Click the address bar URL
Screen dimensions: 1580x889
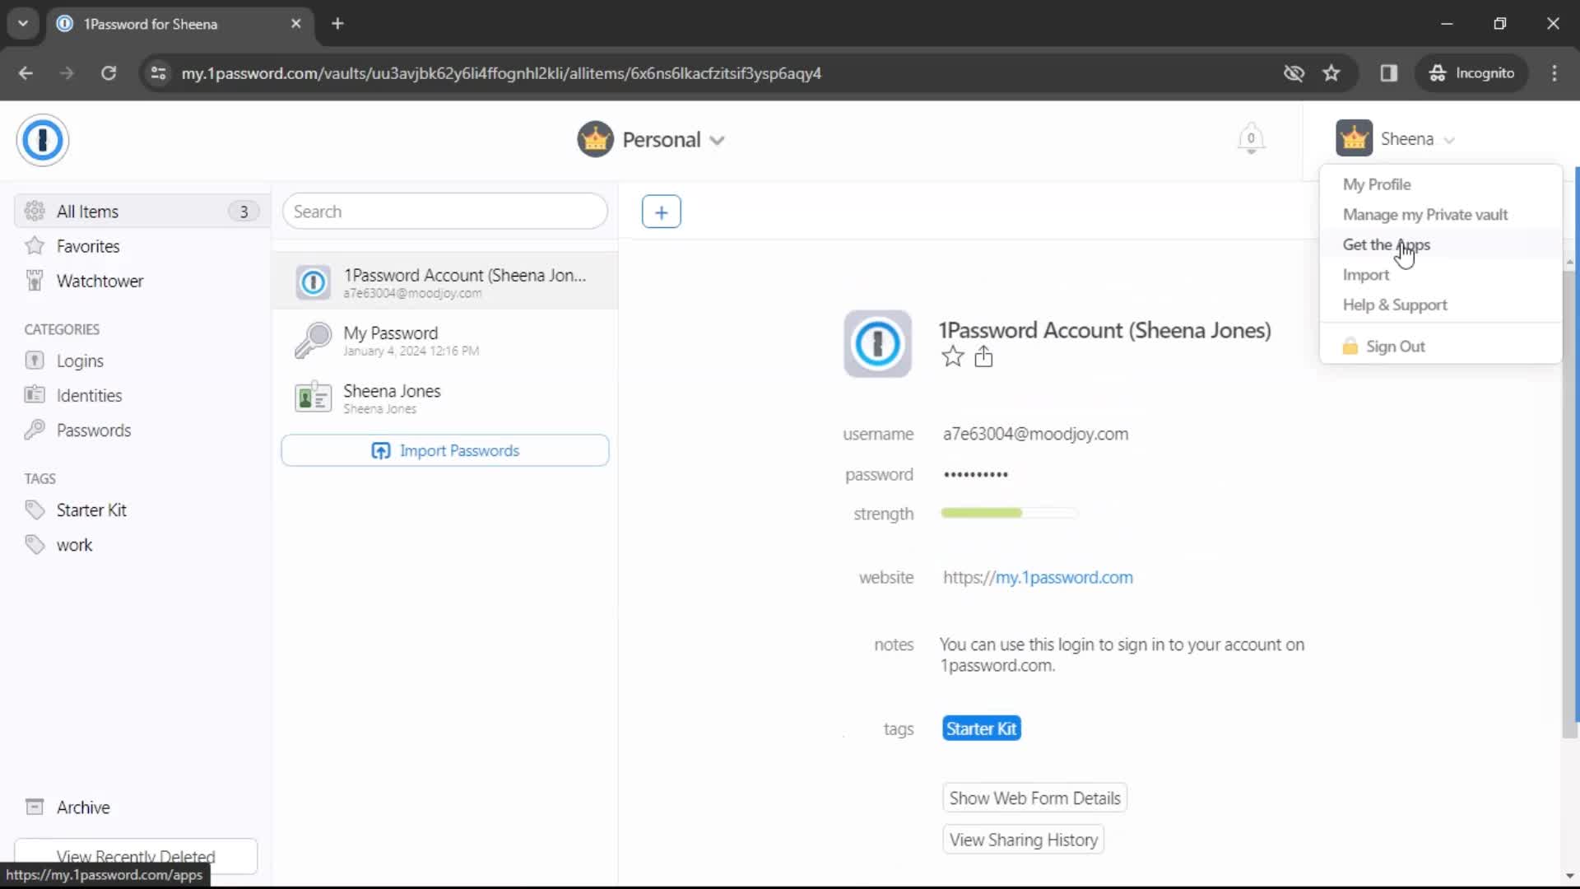(501, 73)
